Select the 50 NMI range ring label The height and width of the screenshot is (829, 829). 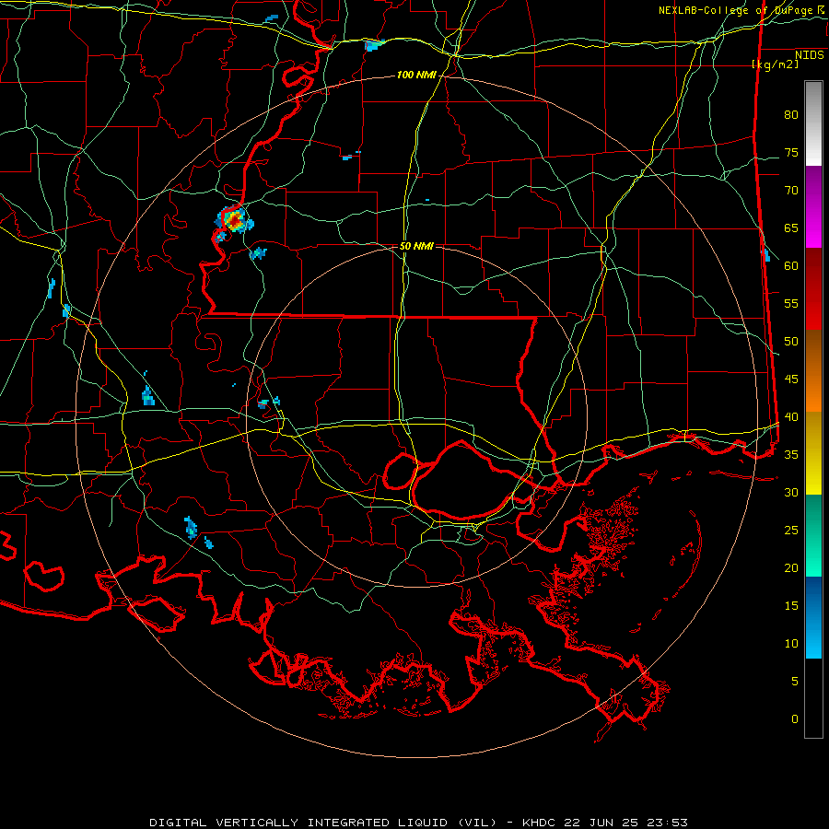pos(416,246)
